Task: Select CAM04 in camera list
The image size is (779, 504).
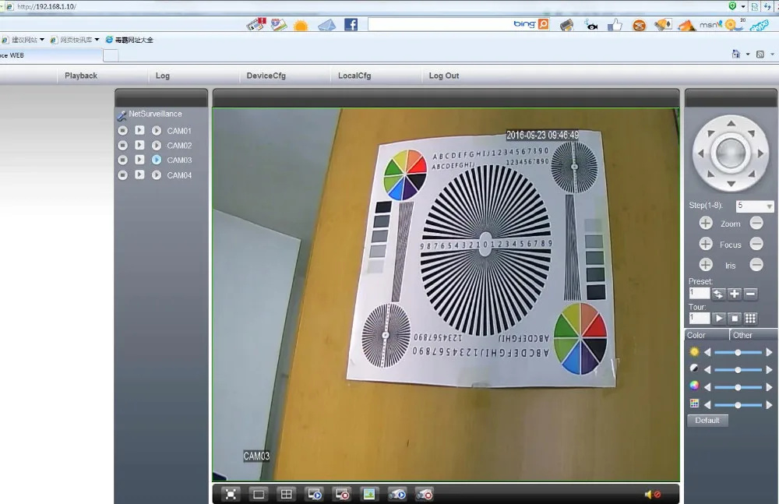Action: pyautogui.click(x=179, y=175)
